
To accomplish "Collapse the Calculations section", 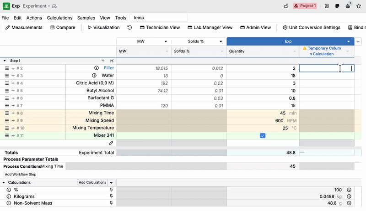I will coord(5,183).
